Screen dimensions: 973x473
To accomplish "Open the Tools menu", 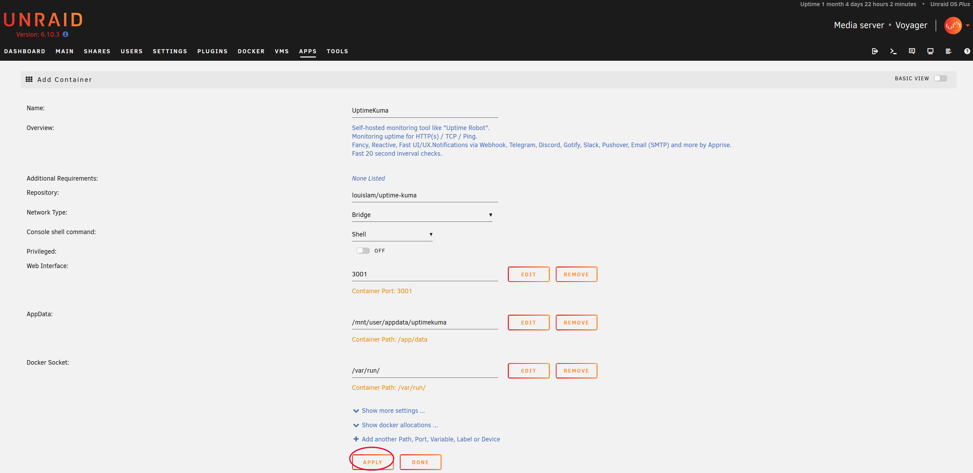I will click(x=337, y=51).
